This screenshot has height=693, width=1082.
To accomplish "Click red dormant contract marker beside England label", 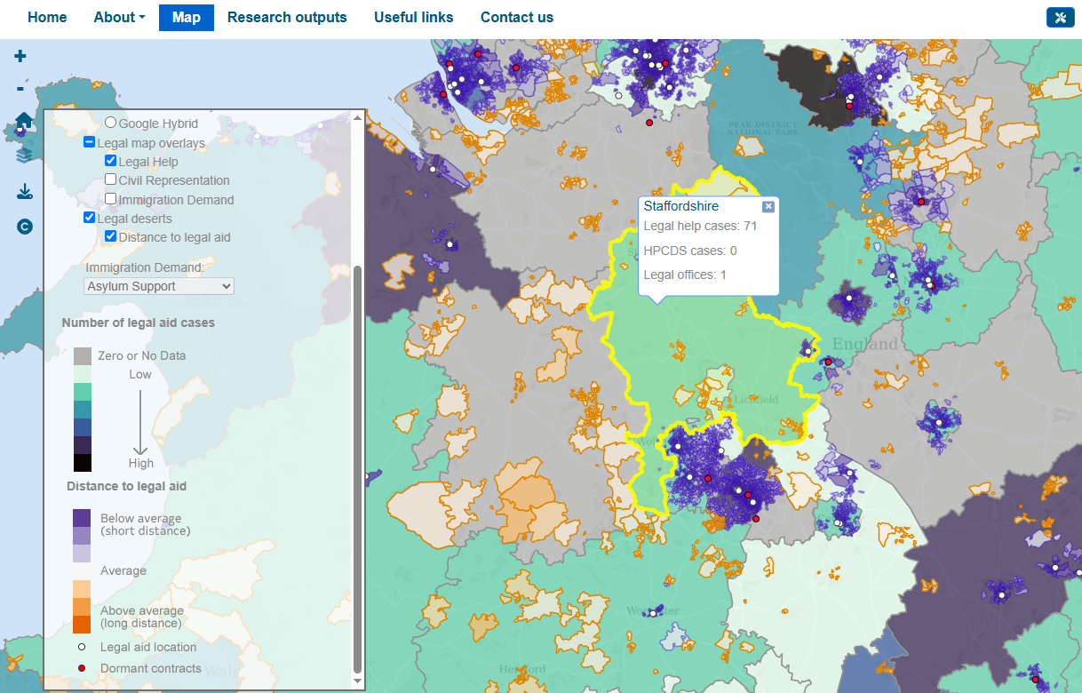I will [x=828, y=362].
